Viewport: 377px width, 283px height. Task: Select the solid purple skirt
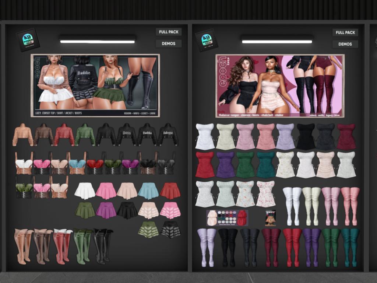tap(106, 210)
